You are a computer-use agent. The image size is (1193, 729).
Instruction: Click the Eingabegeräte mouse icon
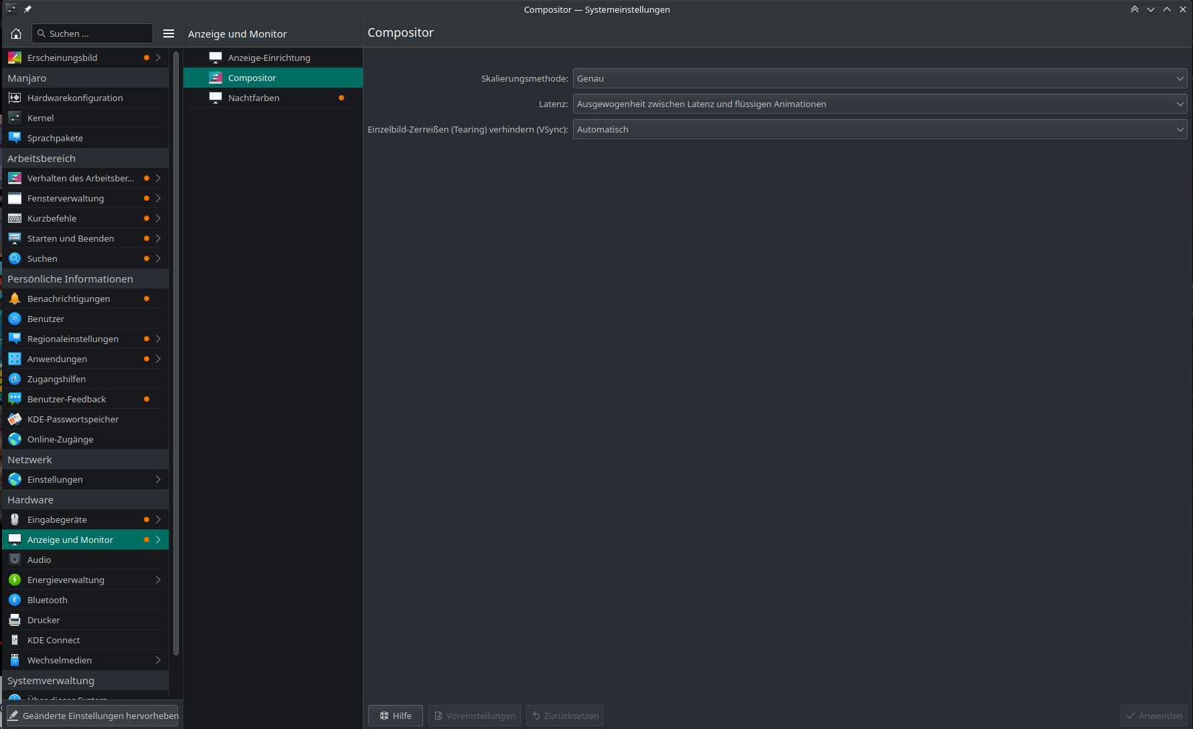click(15, 519)
